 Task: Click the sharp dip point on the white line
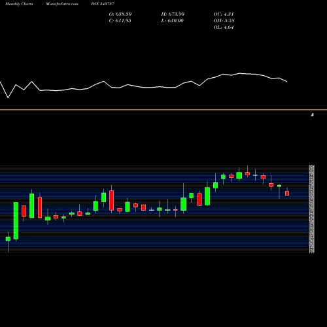[9, 97]
